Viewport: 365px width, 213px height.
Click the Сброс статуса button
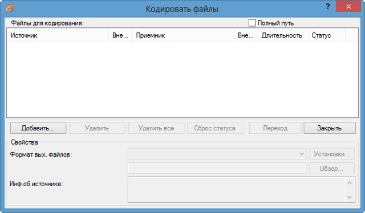coord(216,128)
